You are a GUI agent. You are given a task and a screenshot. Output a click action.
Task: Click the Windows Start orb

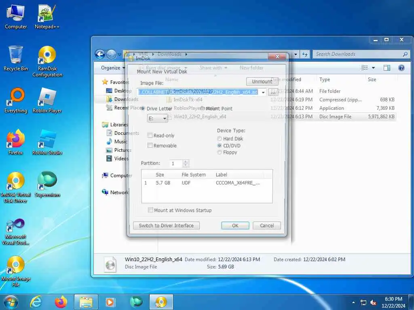point(11,302)
